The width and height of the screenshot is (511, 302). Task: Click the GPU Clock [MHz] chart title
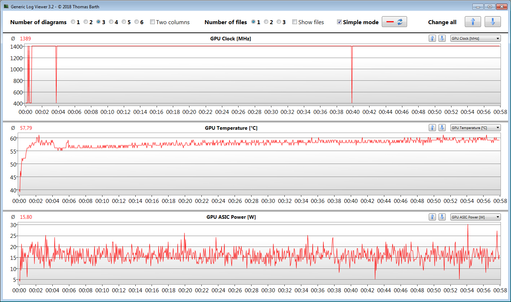point(231,39)
